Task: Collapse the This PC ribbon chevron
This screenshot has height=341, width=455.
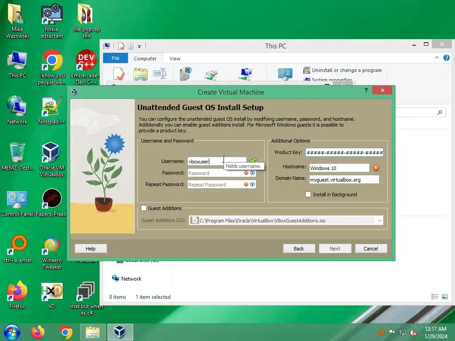Action: click(x=436, y=58)
